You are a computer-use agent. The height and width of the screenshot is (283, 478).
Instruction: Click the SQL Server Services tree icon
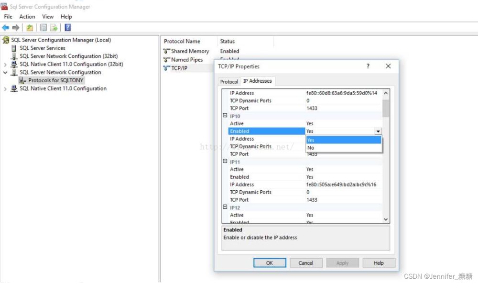(14, 48)
